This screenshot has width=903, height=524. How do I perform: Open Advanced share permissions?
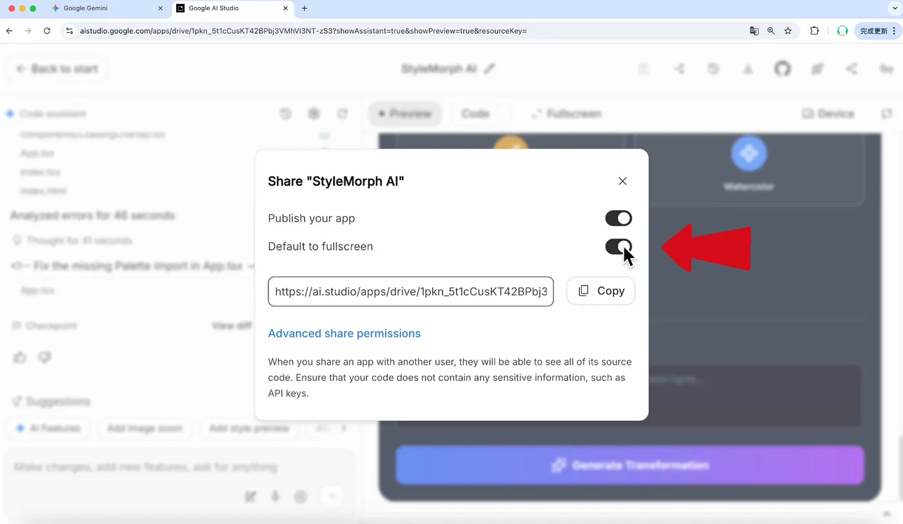point(344,333)
